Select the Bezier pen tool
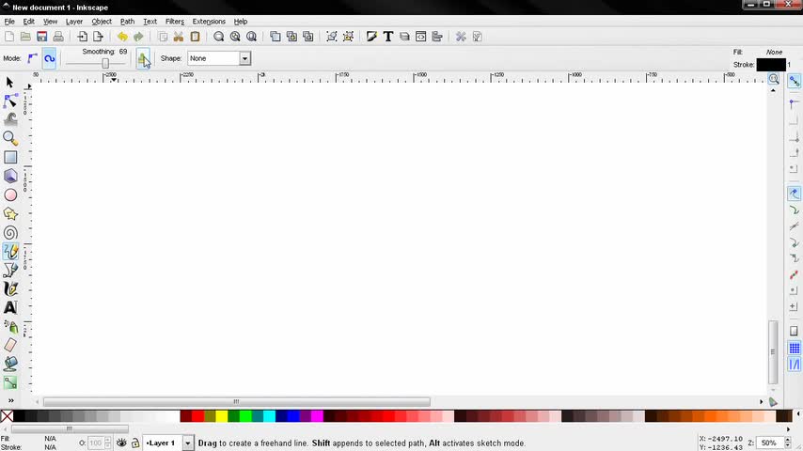 click(10, 271)
